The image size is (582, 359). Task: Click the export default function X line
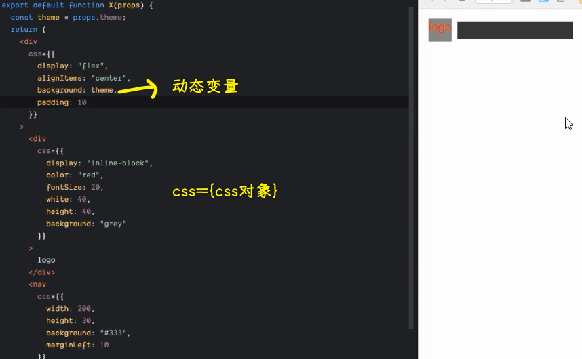[77, 5]
